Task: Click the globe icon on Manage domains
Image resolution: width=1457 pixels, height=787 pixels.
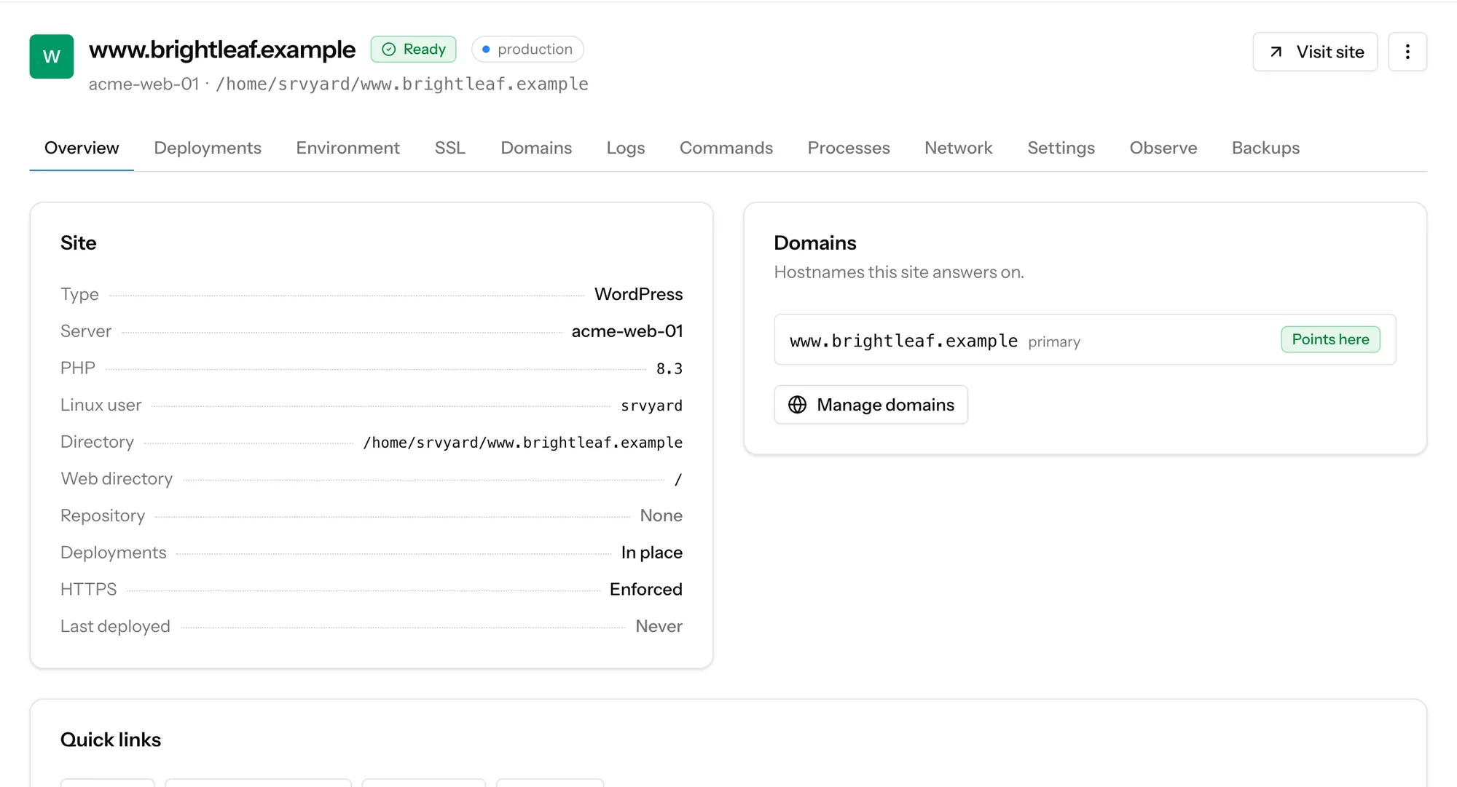Action: click(798, 405)
